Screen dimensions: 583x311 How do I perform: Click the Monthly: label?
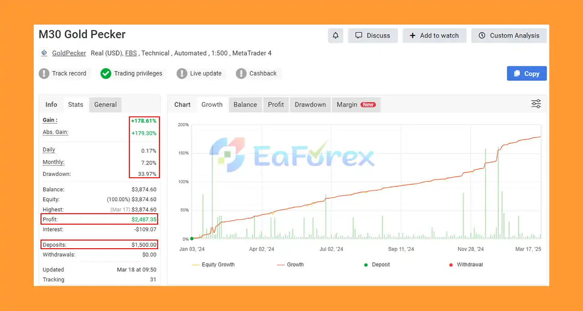click(x=54, y=162)
